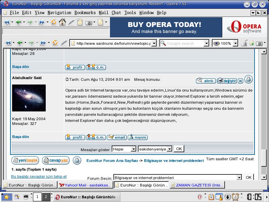Click Reload icon in the address bar row

pyautogui.click(x=55, y=43)
